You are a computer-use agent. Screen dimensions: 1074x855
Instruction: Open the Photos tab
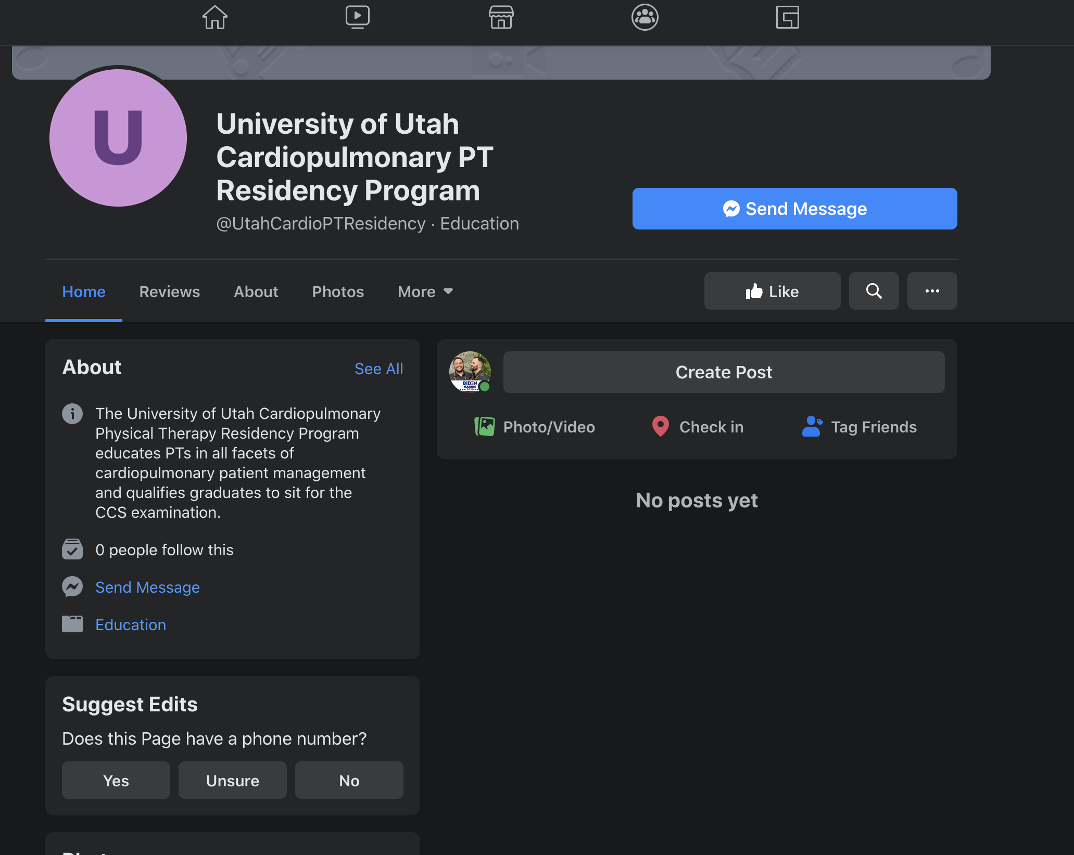click(338, 291)
